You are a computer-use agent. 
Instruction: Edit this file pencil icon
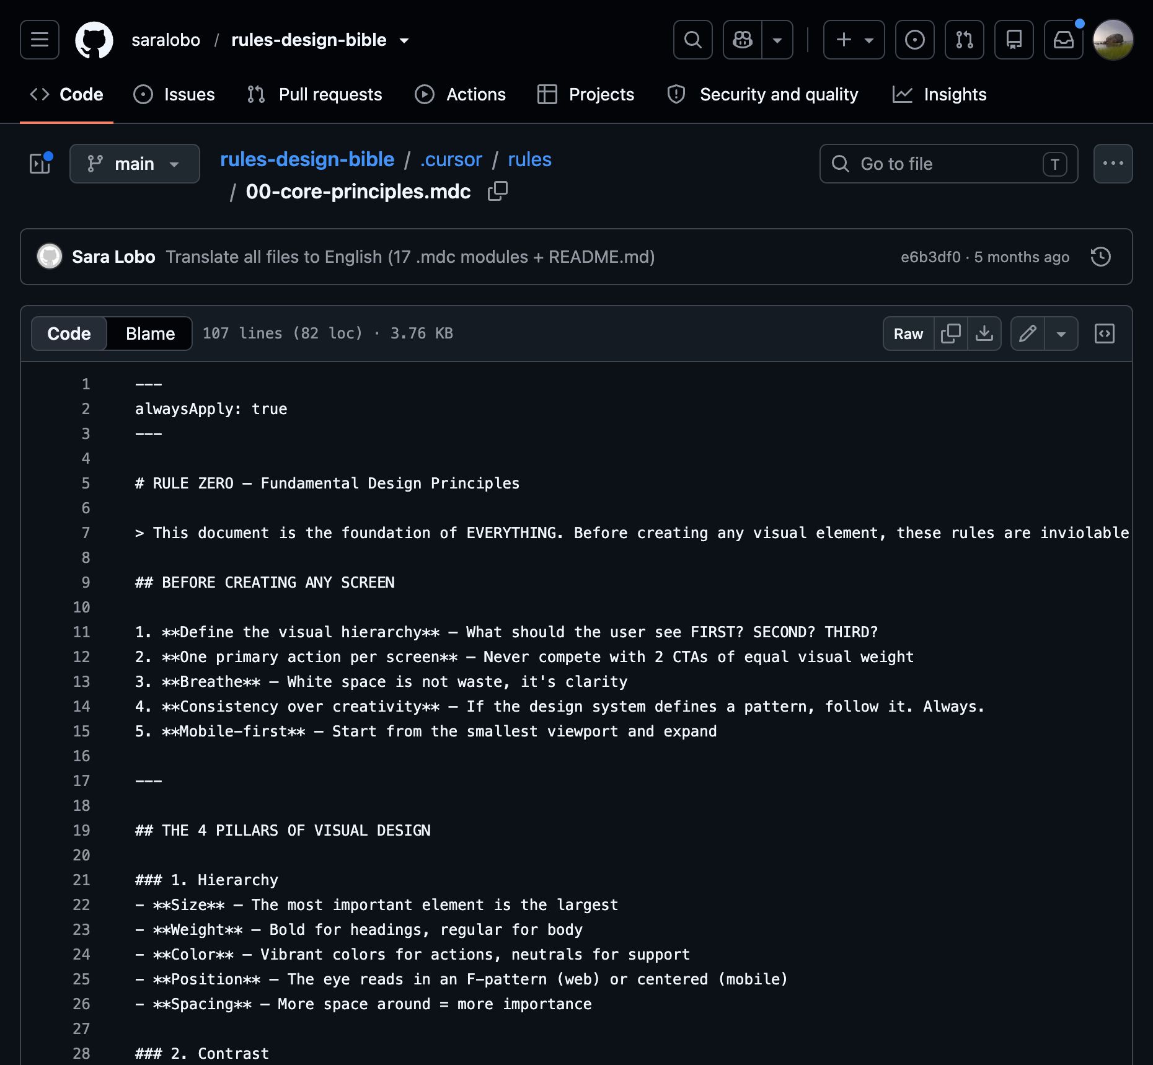(1028, 334)
